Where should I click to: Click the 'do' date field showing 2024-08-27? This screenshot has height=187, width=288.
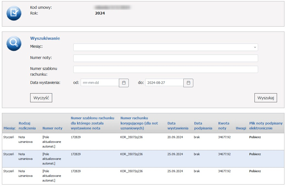click(164, 83)
